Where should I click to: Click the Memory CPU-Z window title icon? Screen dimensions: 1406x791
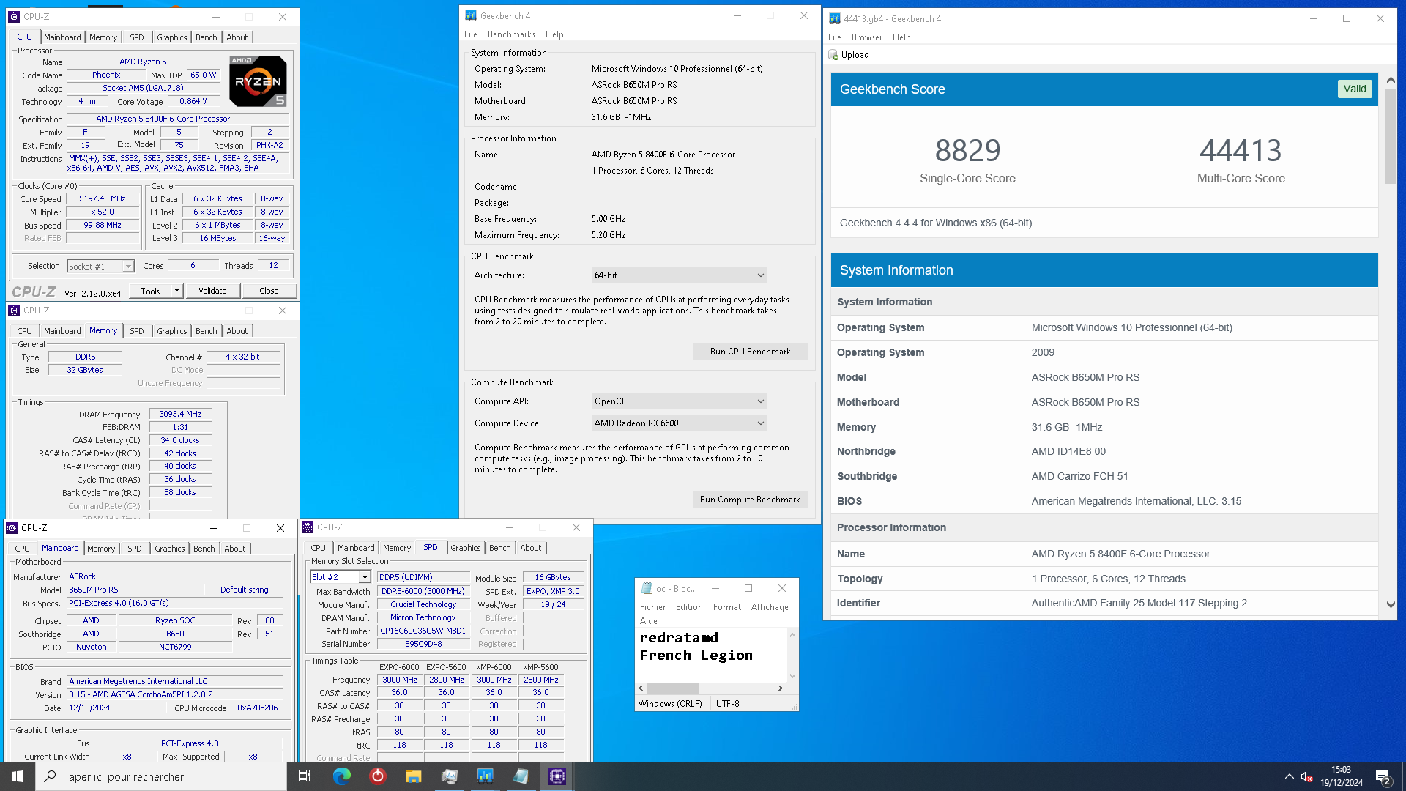click(x=14, y=311)
